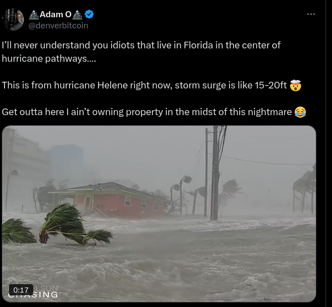Click the hurricane Helene storm surge sentence
This screenshot has width=332, height=307.
coord(144,85)
